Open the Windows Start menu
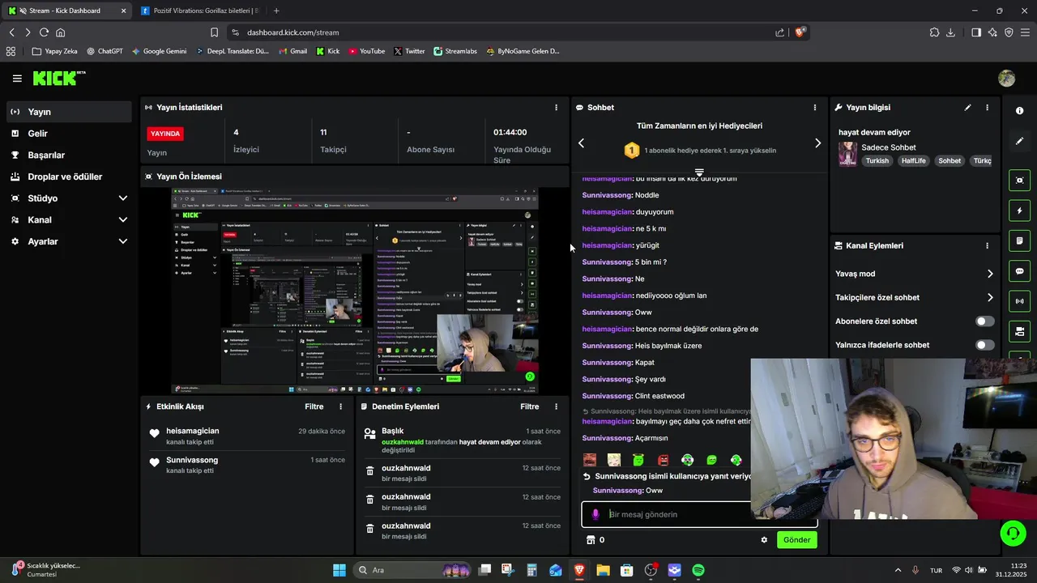Screen dimensions: 1037x583 [339, 570]
